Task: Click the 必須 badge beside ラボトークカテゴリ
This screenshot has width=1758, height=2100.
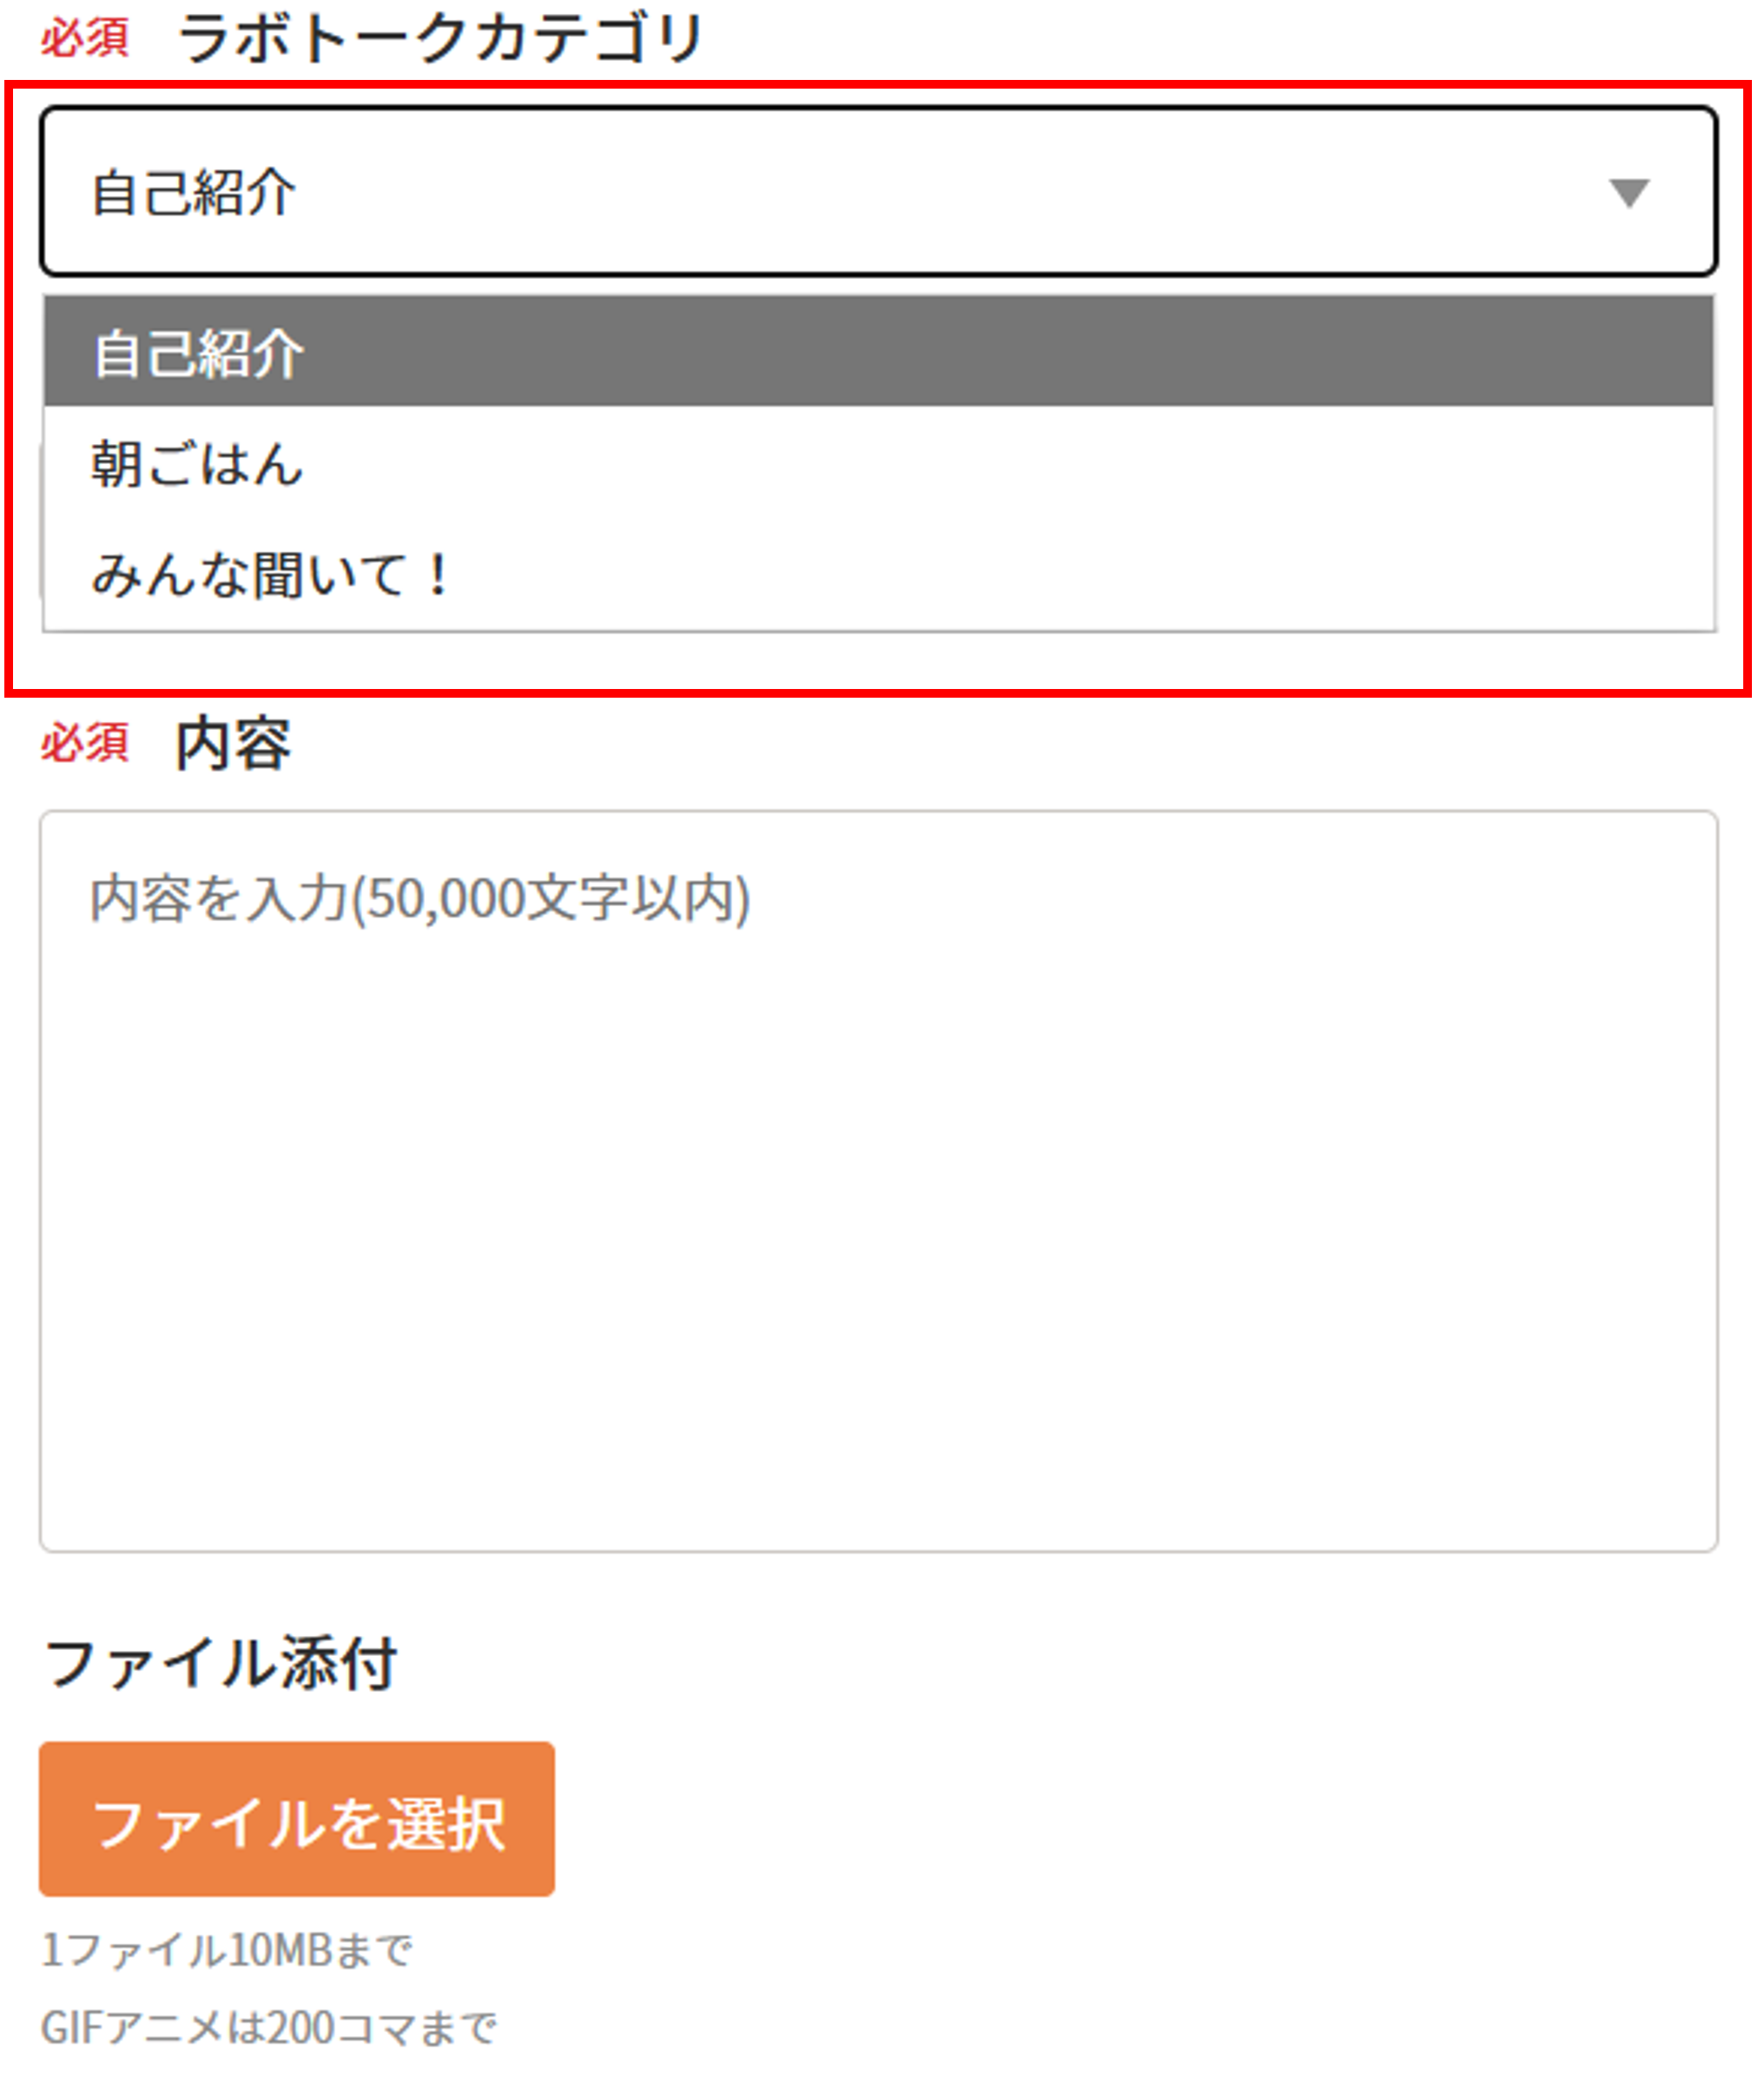Action: 85,40
